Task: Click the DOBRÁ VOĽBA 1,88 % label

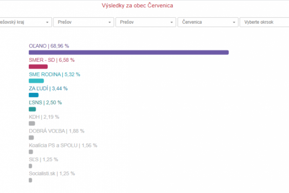Action: pos(56,131)
